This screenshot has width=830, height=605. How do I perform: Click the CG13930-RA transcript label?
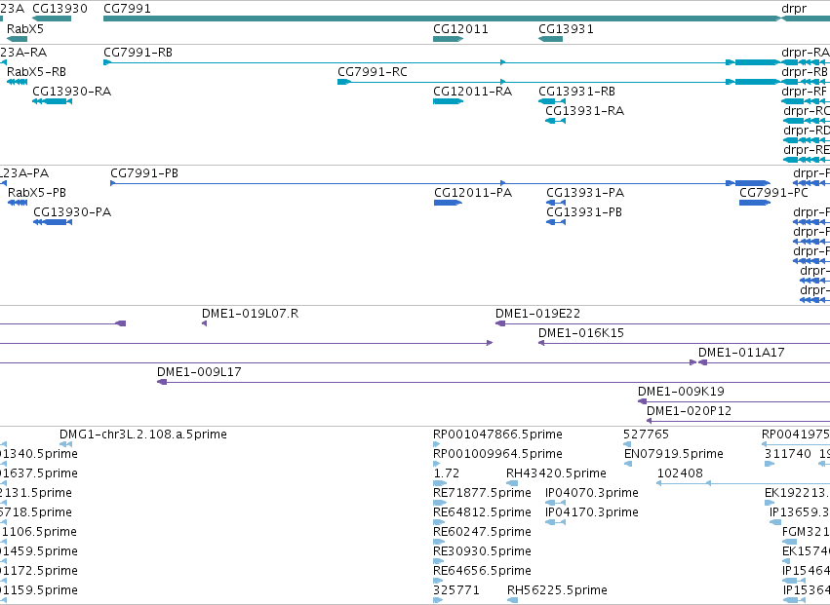pos(71,92)
